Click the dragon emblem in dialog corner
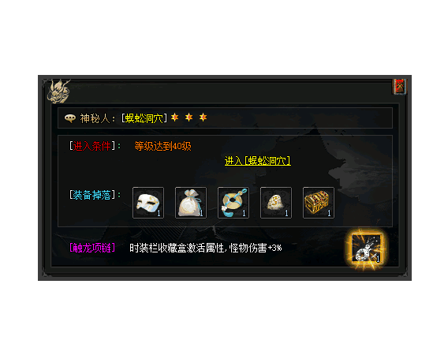The image size is (448, 355). pyautogui.click(x=59, y=91)
